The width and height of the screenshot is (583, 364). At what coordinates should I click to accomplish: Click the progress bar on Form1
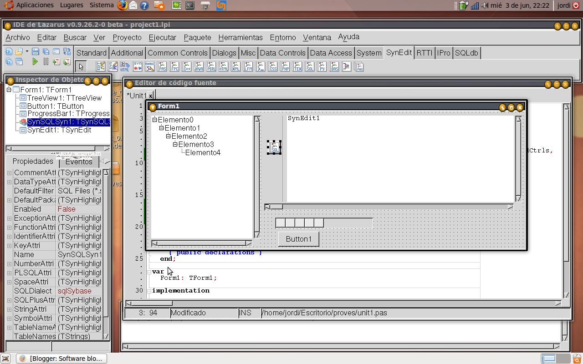pos(324,222)
